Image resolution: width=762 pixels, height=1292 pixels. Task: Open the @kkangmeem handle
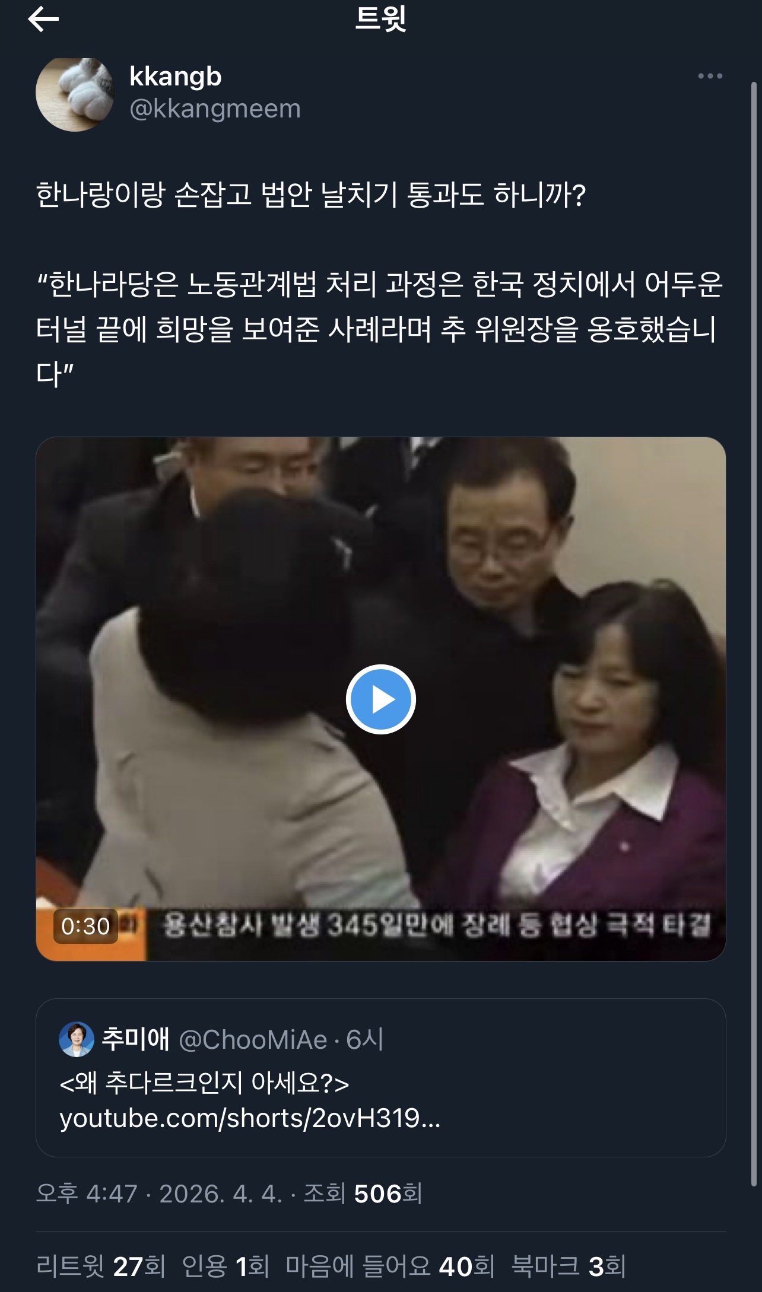[x=215, y=109]
